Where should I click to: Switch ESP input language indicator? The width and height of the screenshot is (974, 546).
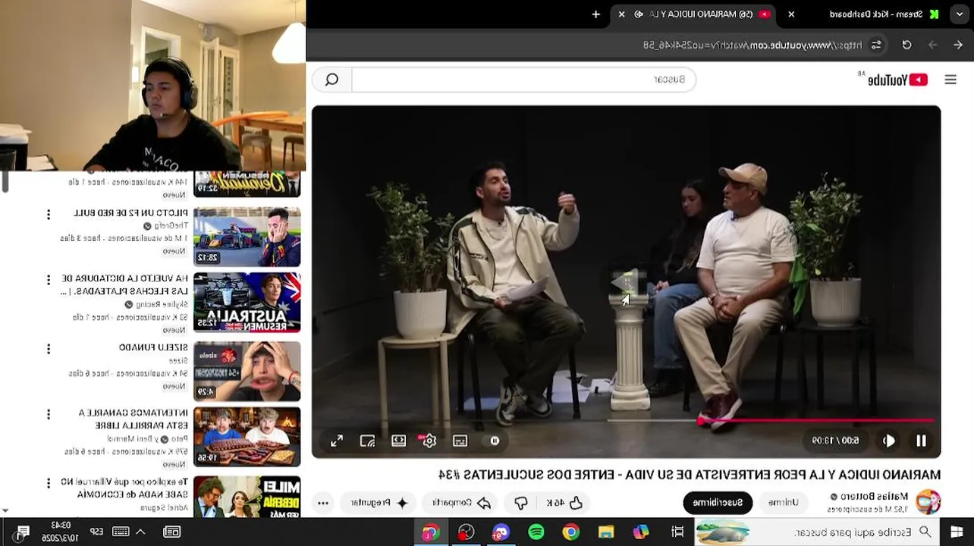tap(96, 532)
